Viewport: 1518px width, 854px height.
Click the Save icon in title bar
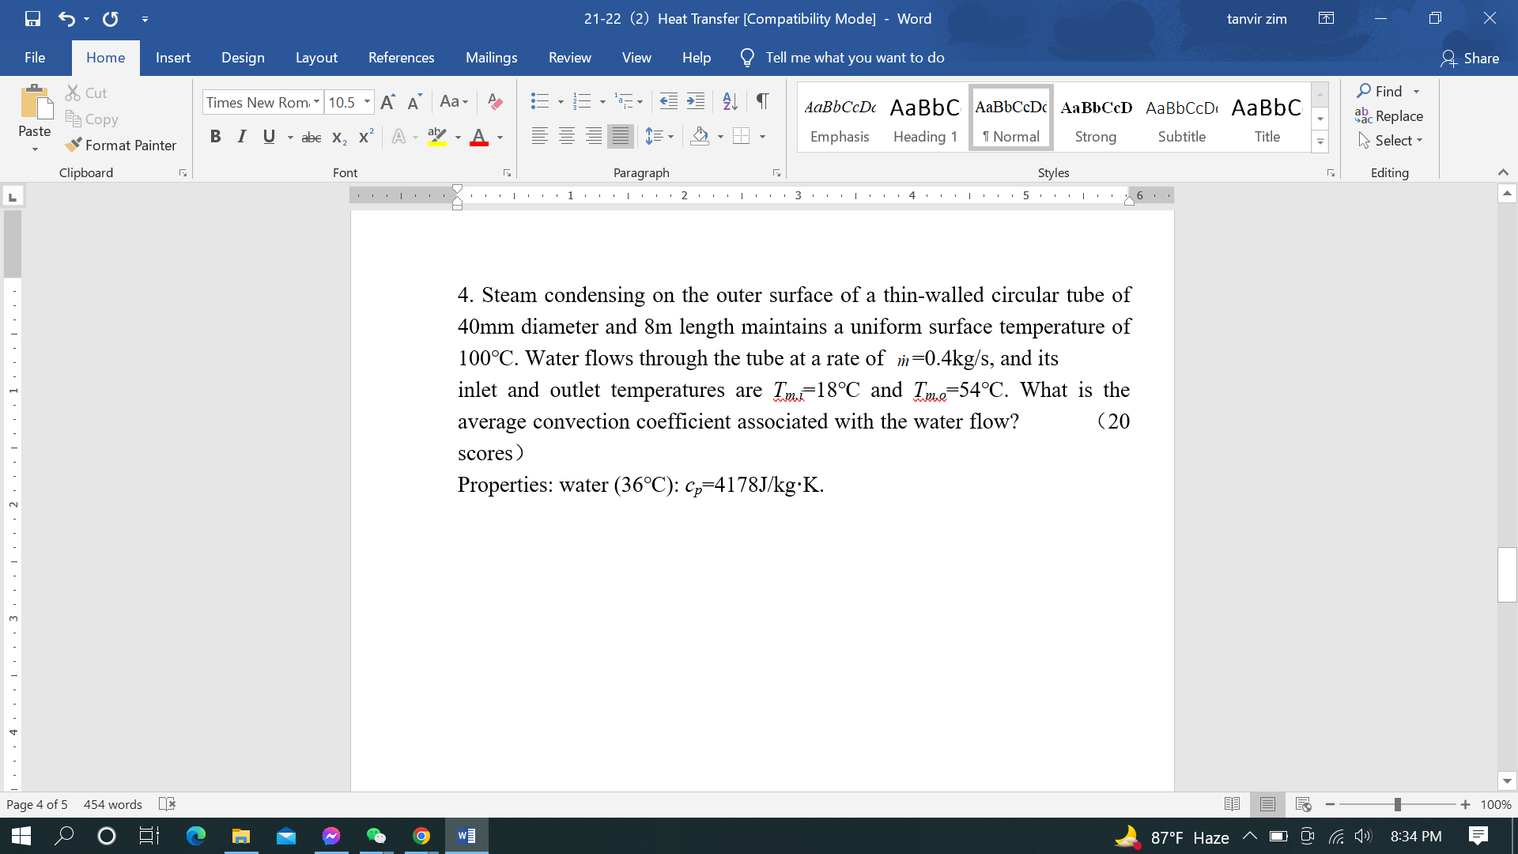tap(32, 18)
